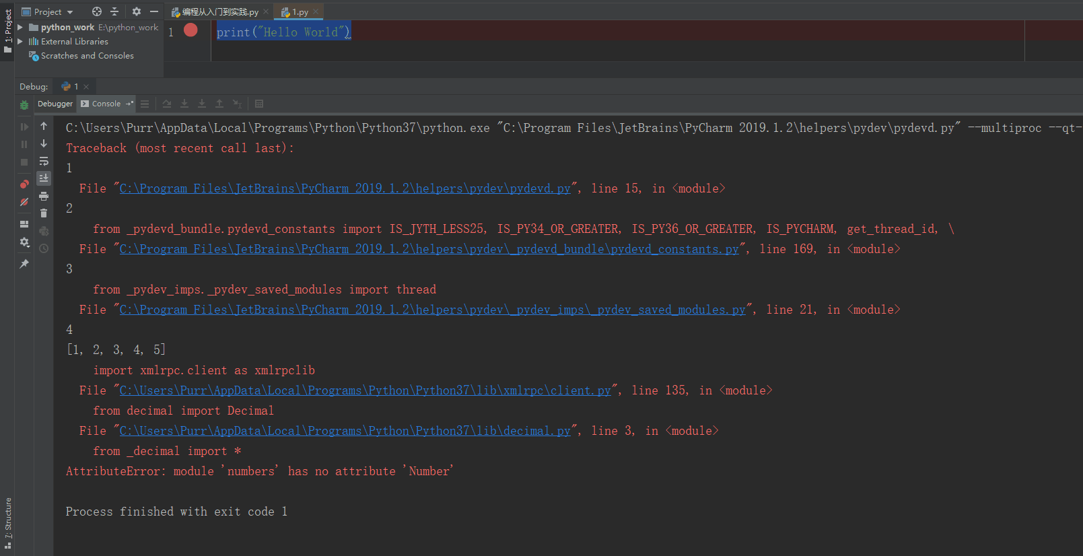1083x556 pixels.
Task: Open View Breakpoints red double-circle icon
Action: 24,184
